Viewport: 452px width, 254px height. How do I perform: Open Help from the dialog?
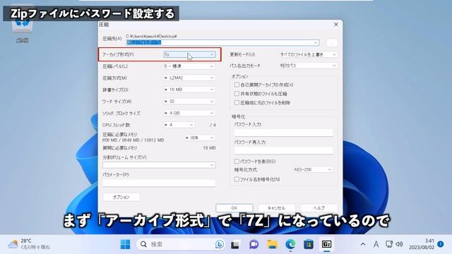coord(319,207)
